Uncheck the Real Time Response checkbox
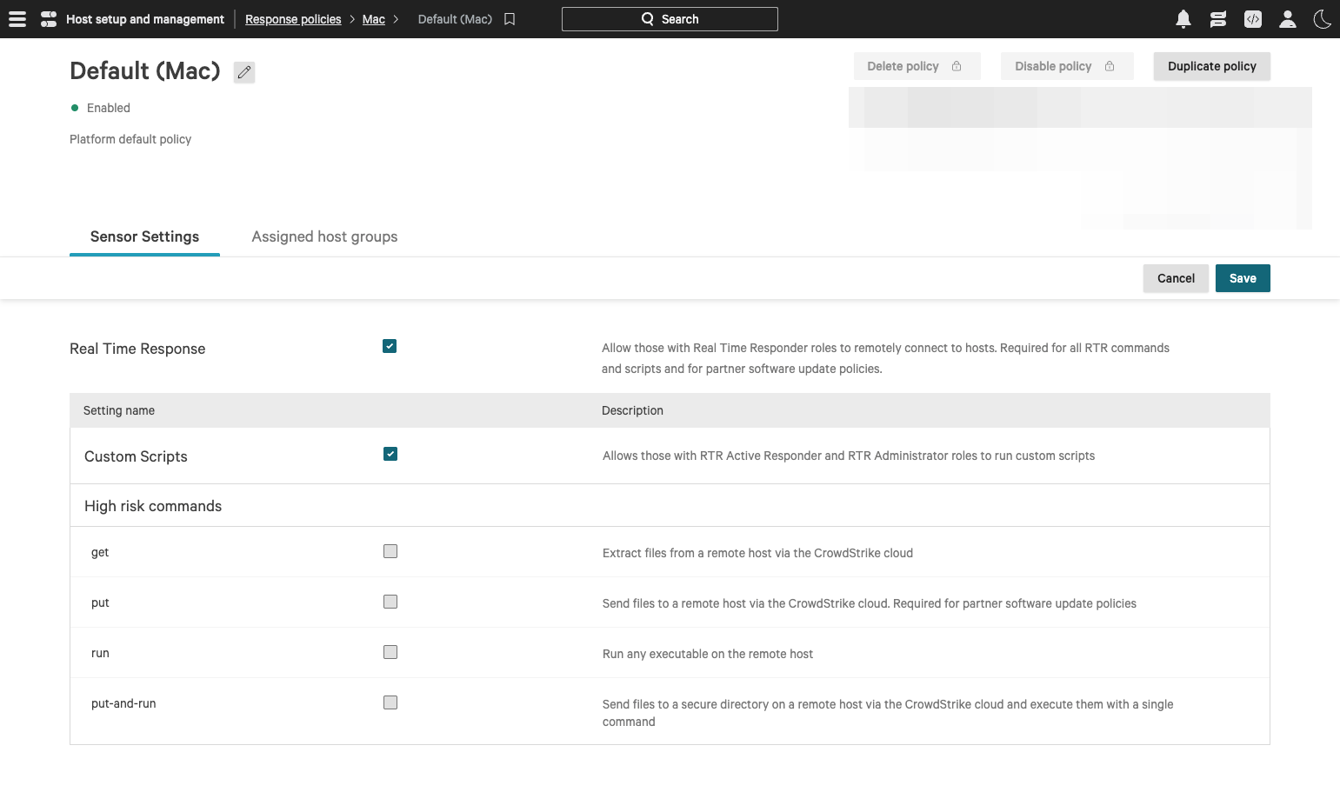Viewport: 1340px width, 812px height. click(390, 346)
